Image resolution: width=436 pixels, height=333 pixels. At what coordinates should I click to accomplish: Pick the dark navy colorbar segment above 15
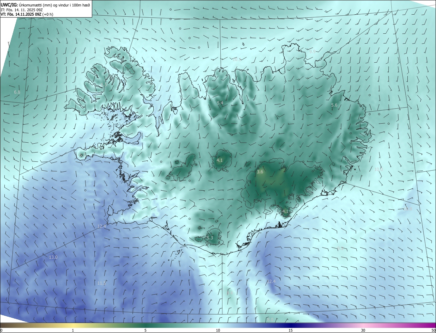click(x=291, y=325)
